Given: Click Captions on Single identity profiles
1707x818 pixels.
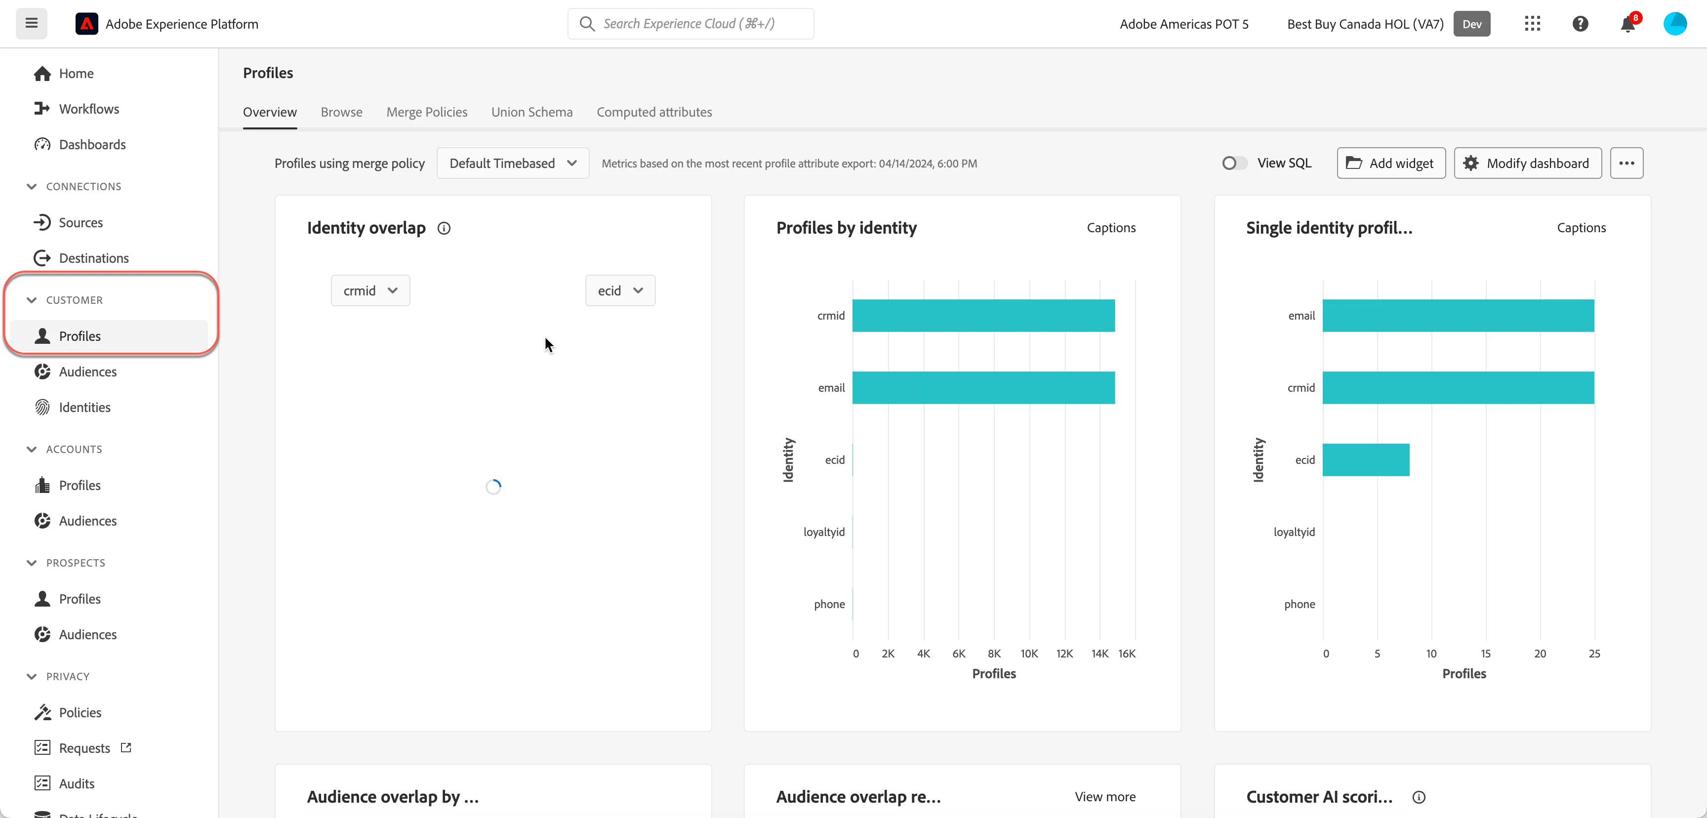Looking at the screenshot, I should (1581, 228).
